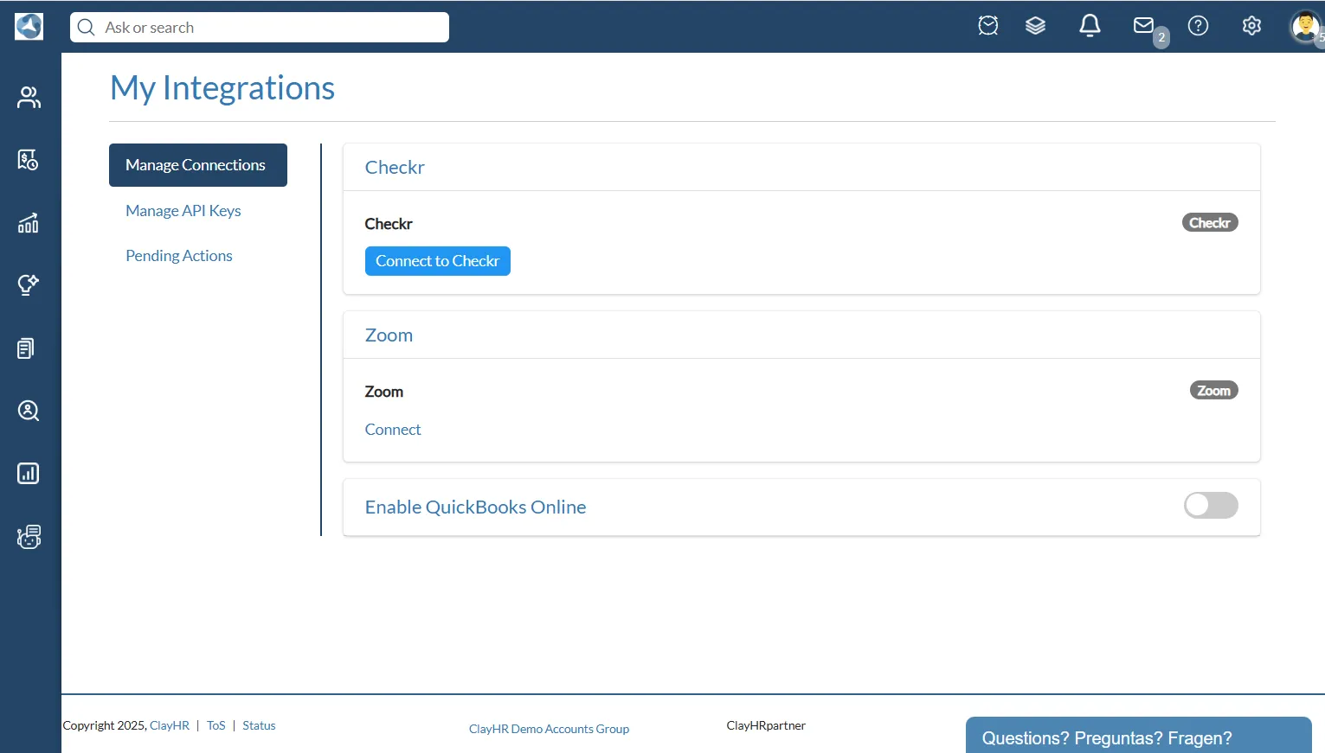Viewport: 1325px width, 753px height.
Task: Open the mail inbox icon
Action: 1144,26
